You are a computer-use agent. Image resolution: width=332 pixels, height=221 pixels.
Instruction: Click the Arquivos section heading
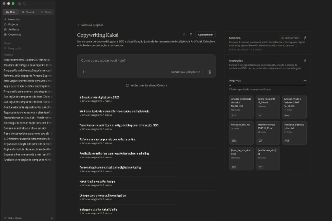tap(235, 80)
